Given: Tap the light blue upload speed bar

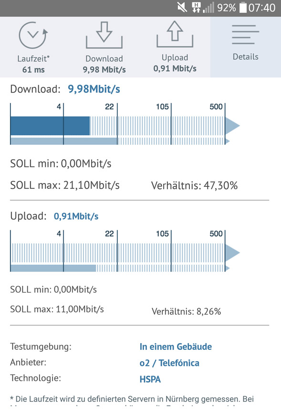Looking at the screenshot, I should click(x=53, y=268).
